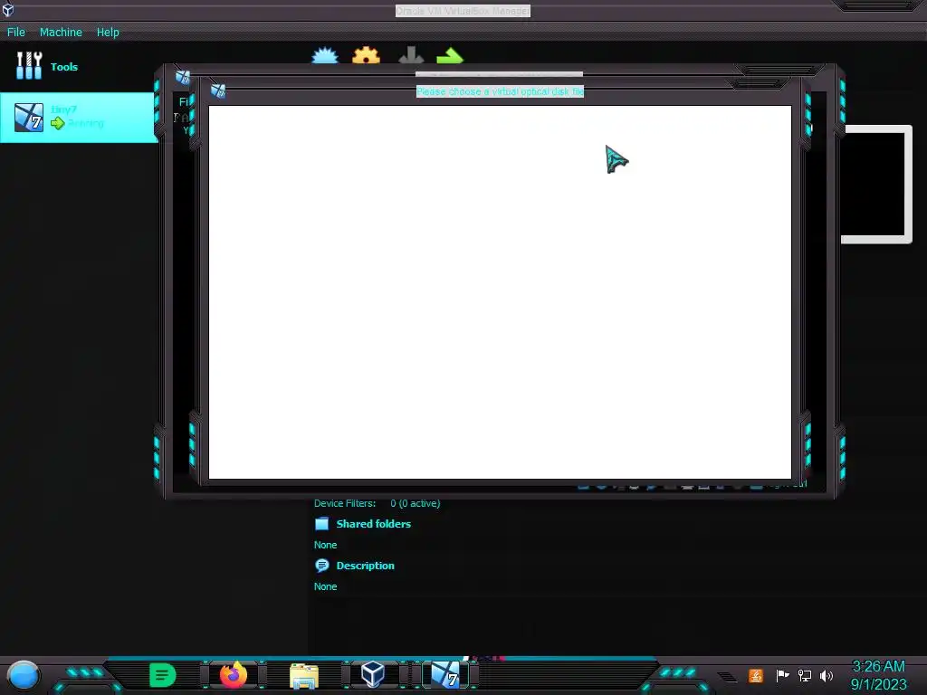Open the File menu in VirtualBox Manager
Image resolution: width=927 pixels, height=695 pixels.
coord(16,32)
